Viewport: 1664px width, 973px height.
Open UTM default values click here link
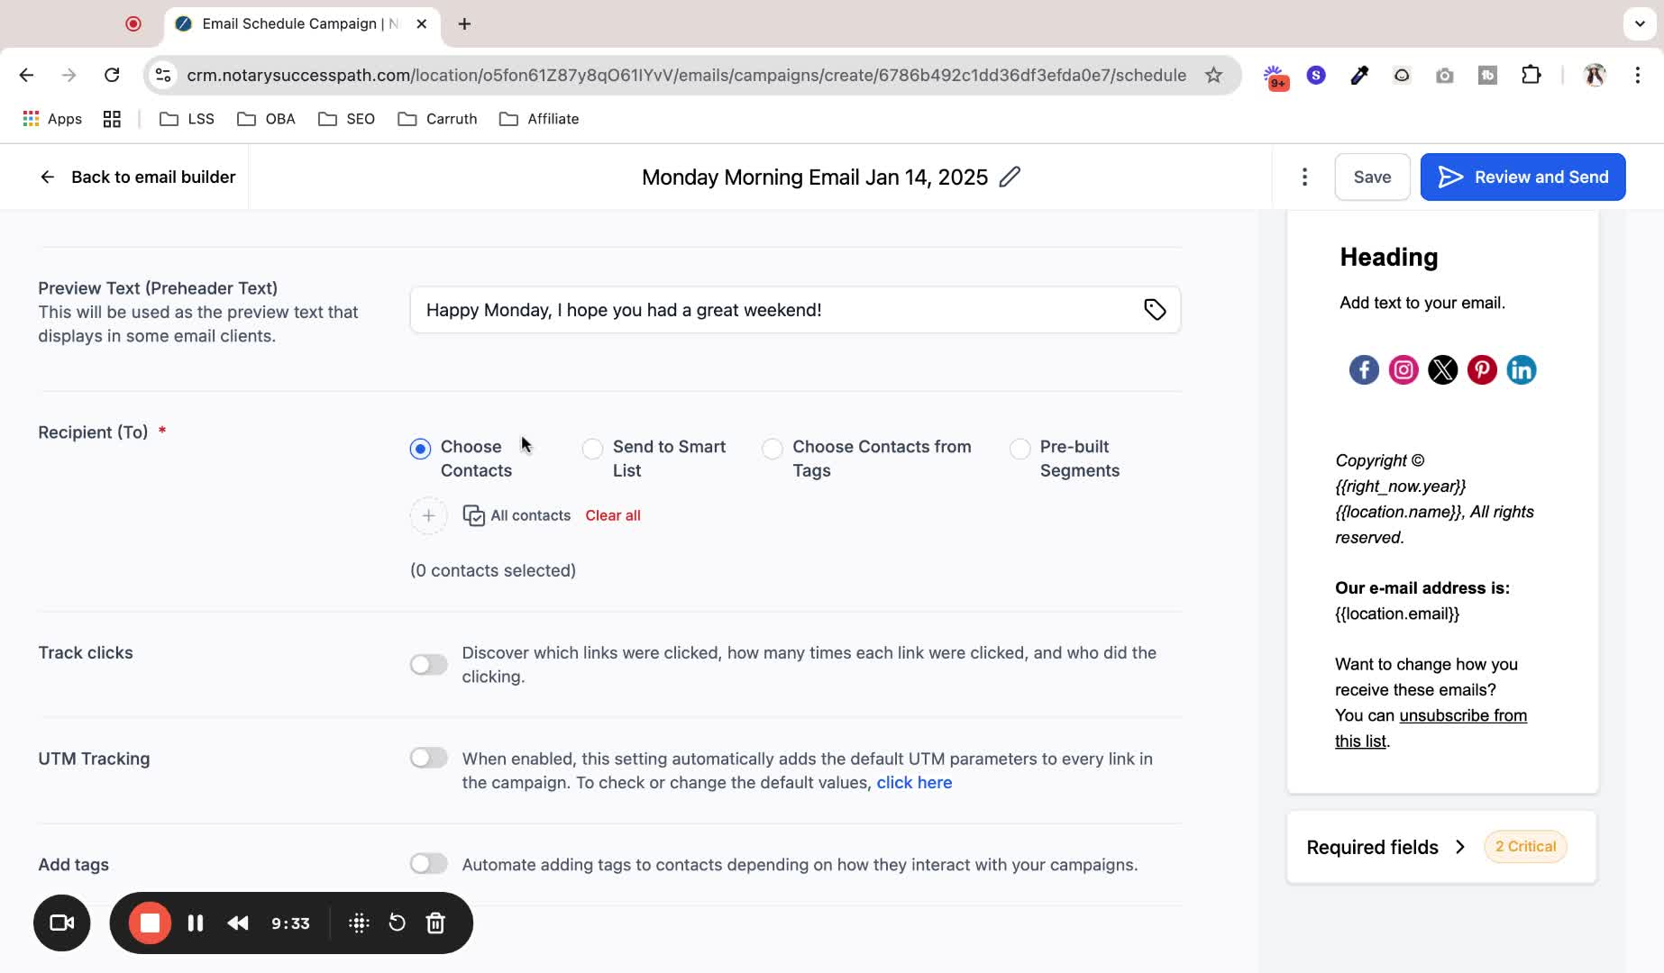pos(914,782)
